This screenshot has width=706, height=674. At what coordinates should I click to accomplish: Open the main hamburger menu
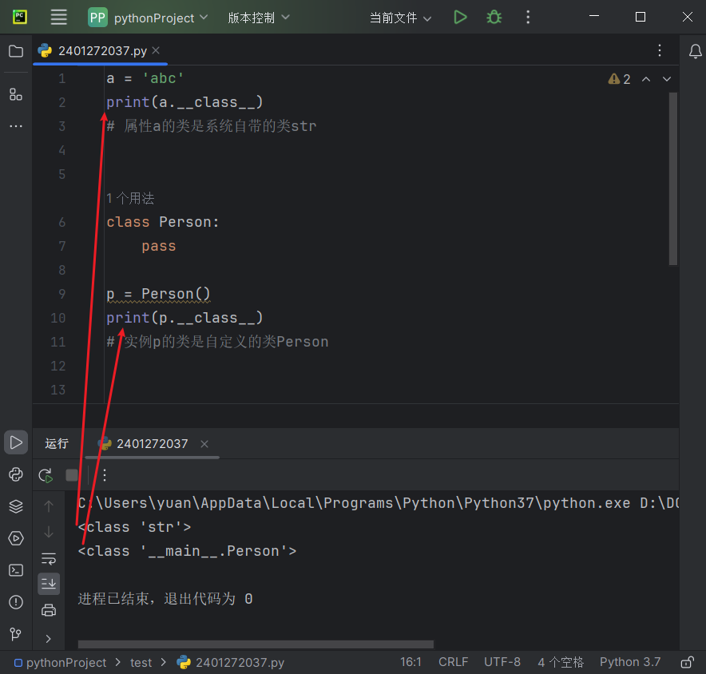pos(58,18)
